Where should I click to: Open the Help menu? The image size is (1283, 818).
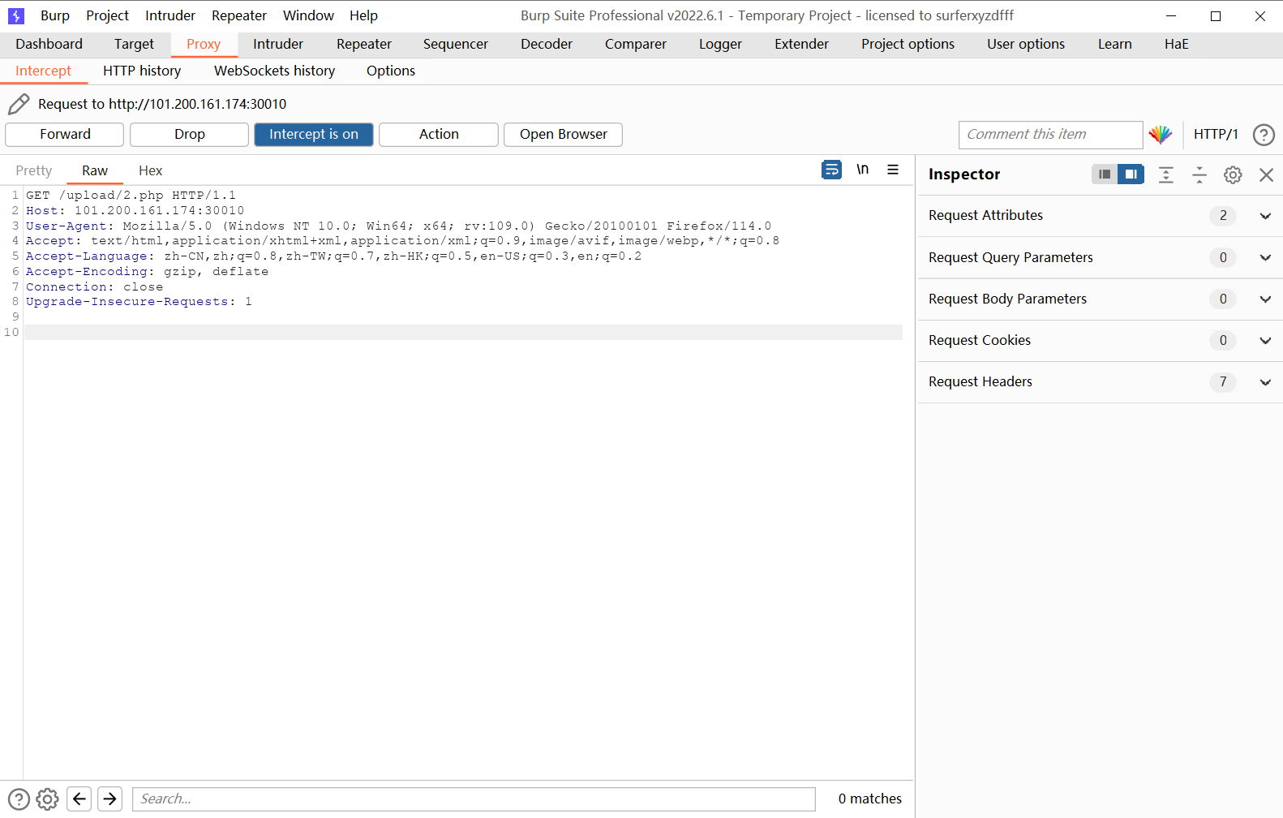(x=363, y=15)
